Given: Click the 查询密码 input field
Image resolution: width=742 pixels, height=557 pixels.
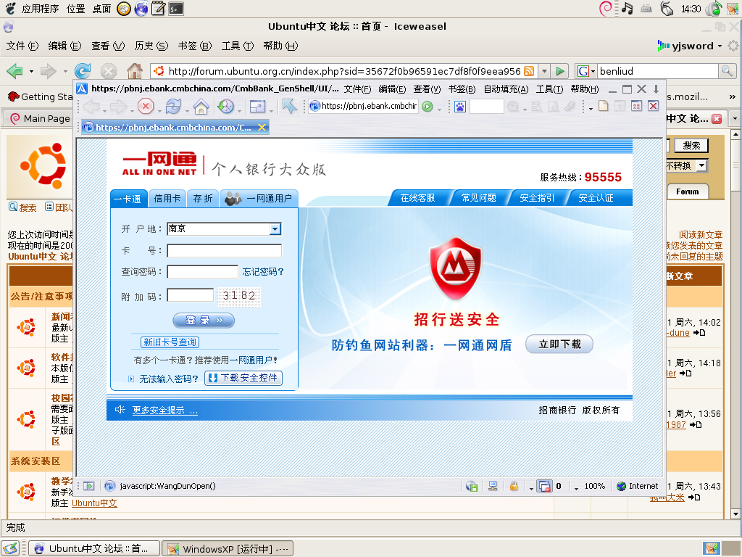Looking at the screenshot, I should (x=203, y=272).
